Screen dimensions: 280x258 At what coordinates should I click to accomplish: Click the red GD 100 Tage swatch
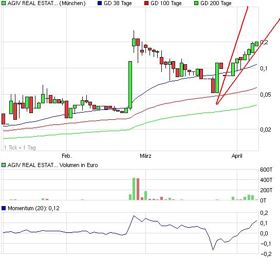pyautogui.click(x=146, y=3)
